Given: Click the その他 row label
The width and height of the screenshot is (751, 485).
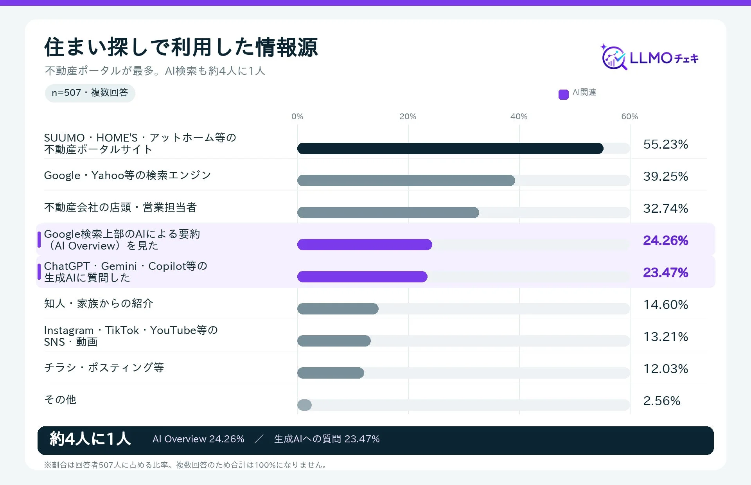Looking at the screenshot, I should click(x=60, y=400).
